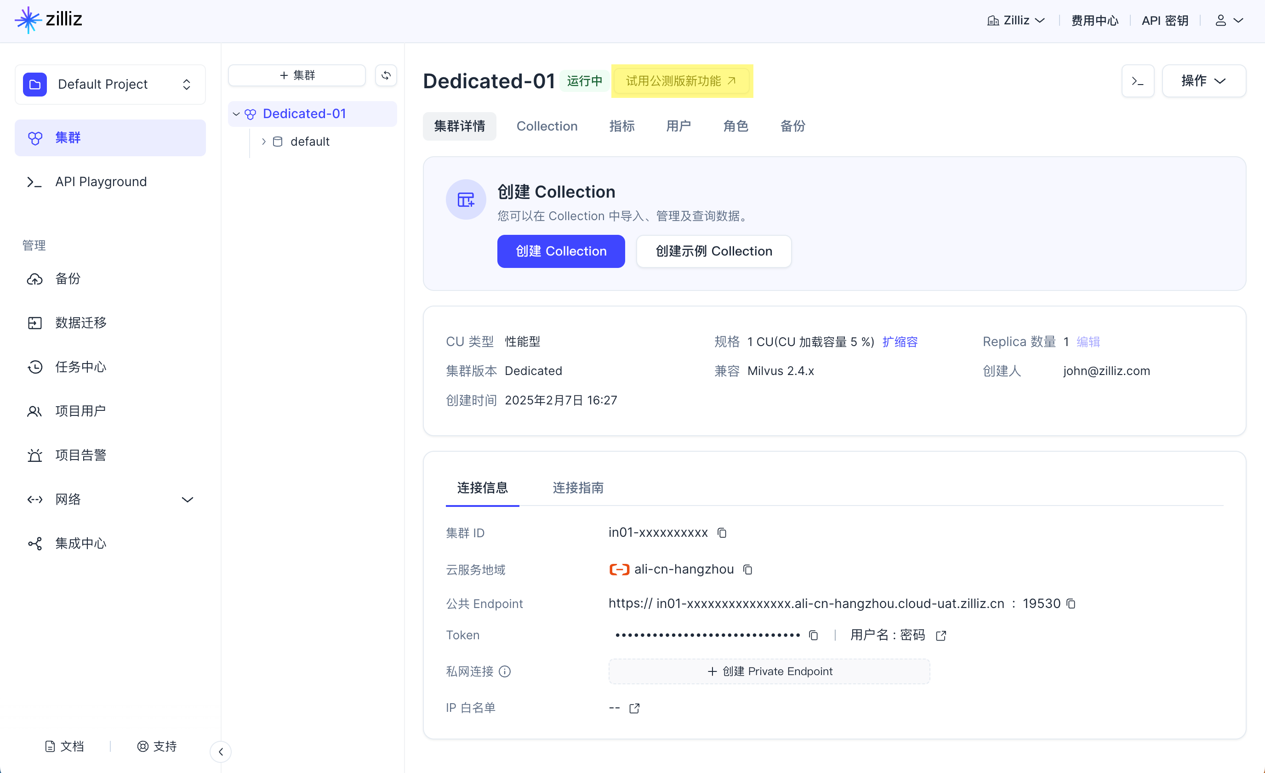1265x773 pixels.
Task: Copy the public Endpoint URL
Action: [x=1071, y=603]
